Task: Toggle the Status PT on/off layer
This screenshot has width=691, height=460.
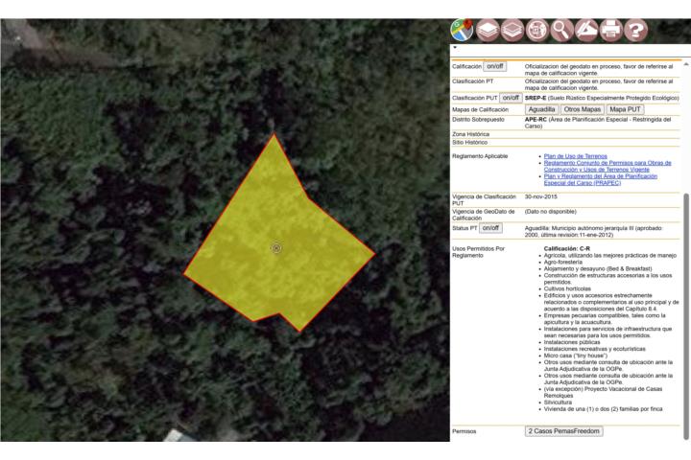Action: click(490, 228)
